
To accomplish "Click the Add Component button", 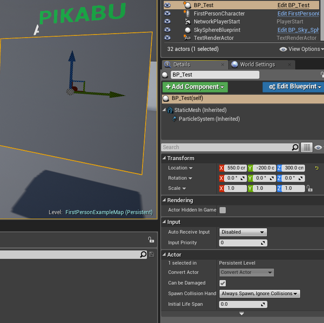I will (195, 87).
